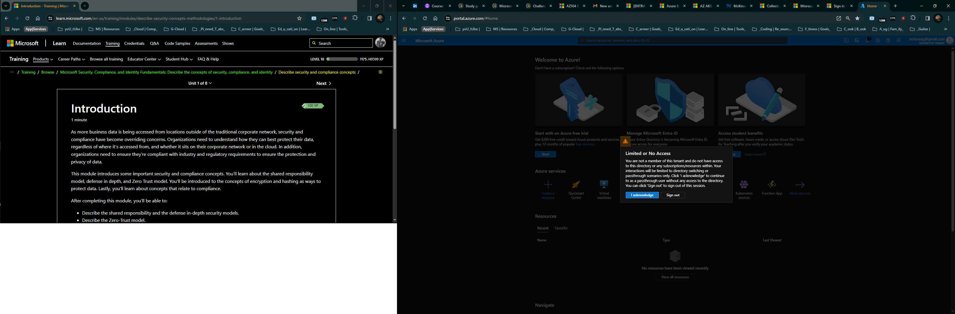Expand the Products dropdown
Screen dimensions: 955x314
click(43, 59)
